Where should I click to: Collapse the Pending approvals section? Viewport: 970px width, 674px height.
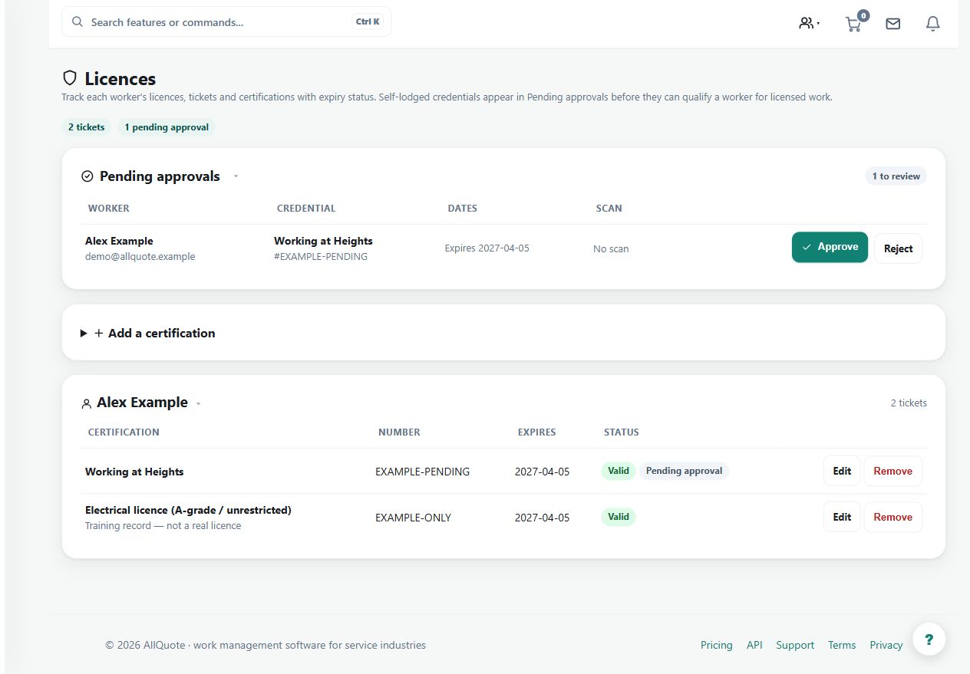[x=236, y=176]
